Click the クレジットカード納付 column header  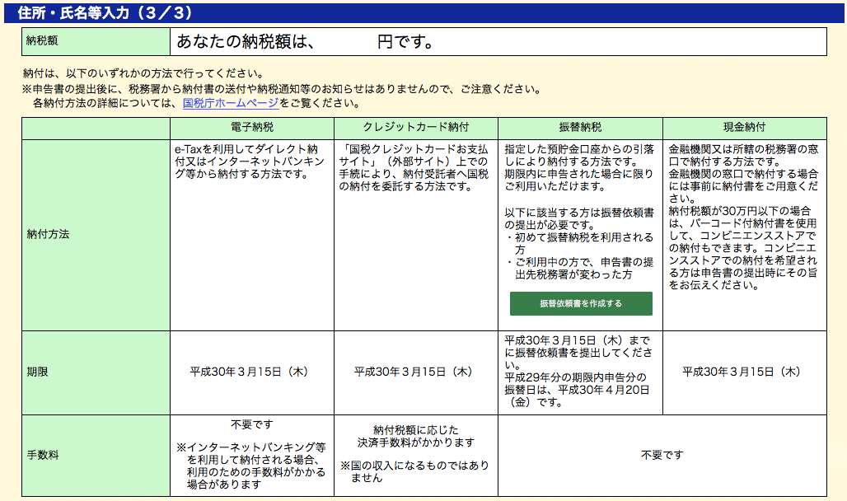point(415,128)
